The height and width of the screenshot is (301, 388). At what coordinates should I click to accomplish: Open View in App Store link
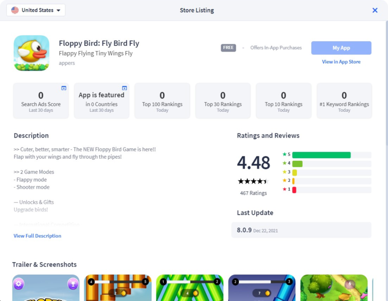coord(341,62)
